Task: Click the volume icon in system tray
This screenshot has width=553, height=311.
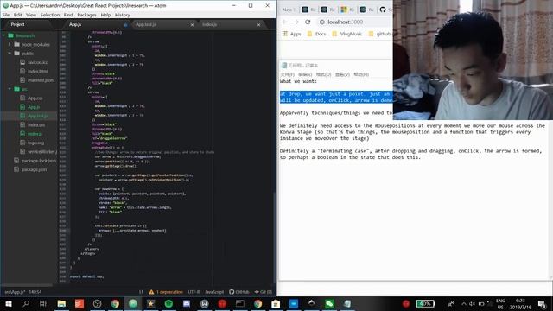Action: click(x=472, y=303)
